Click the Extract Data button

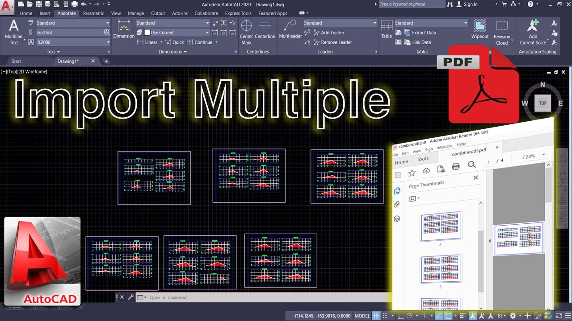420,33
